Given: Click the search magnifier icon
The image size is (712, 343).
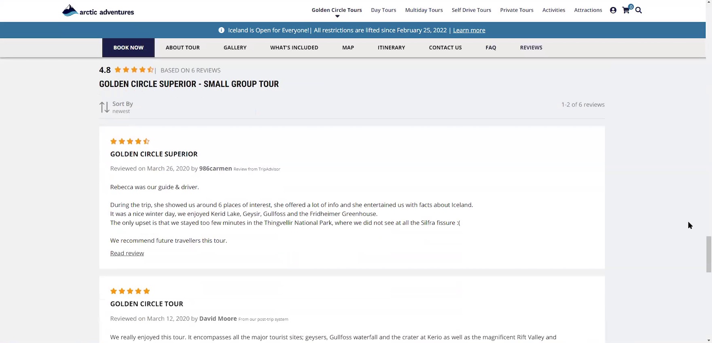Looking at the screenshot, I should pos(639,10).
